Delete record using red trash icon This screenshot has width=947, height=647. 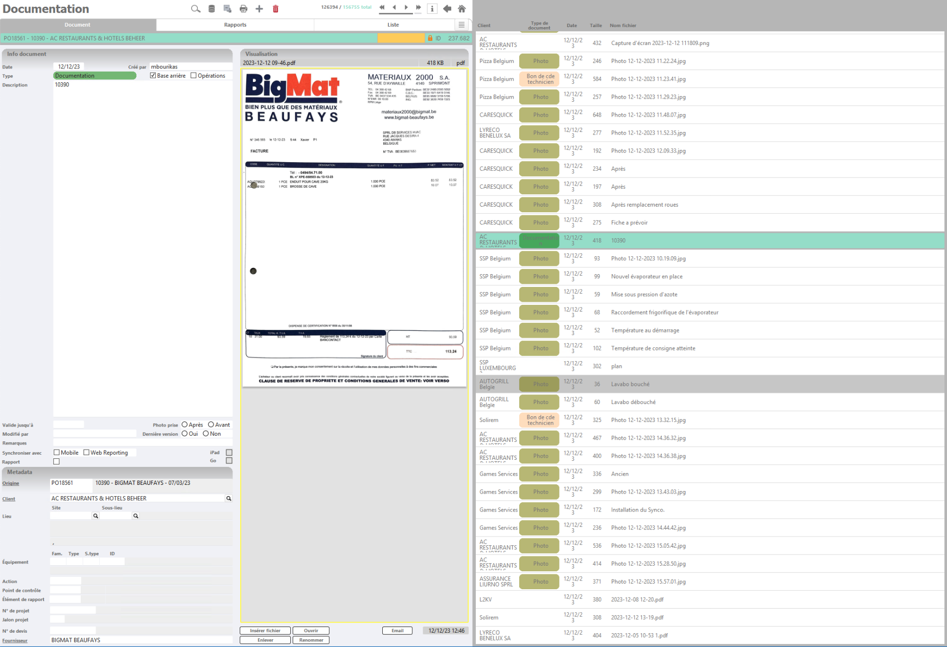coord(275,9)
